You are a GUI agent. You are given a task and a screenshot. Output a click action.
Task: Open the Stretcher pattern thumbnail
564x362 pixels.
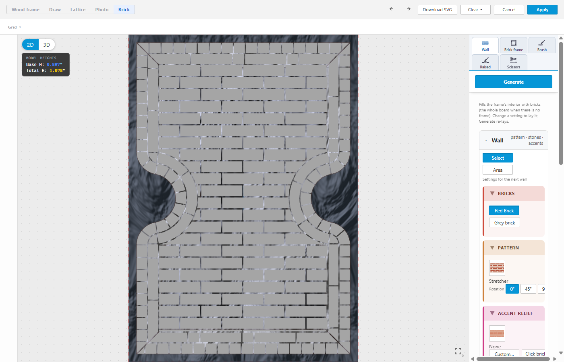[497, 268]
